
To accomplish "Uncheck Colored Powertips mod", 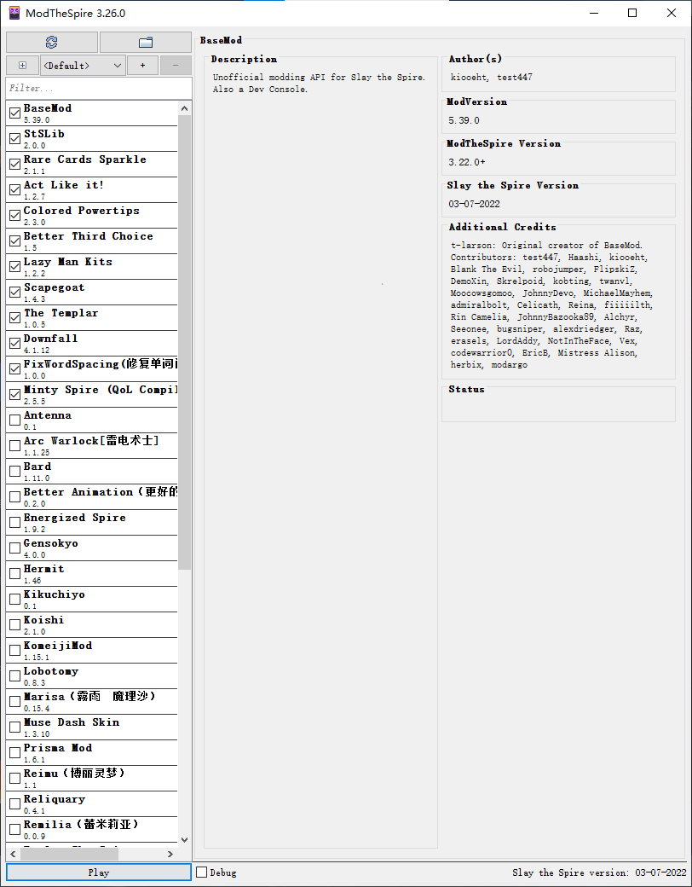I will coord(15,216).
